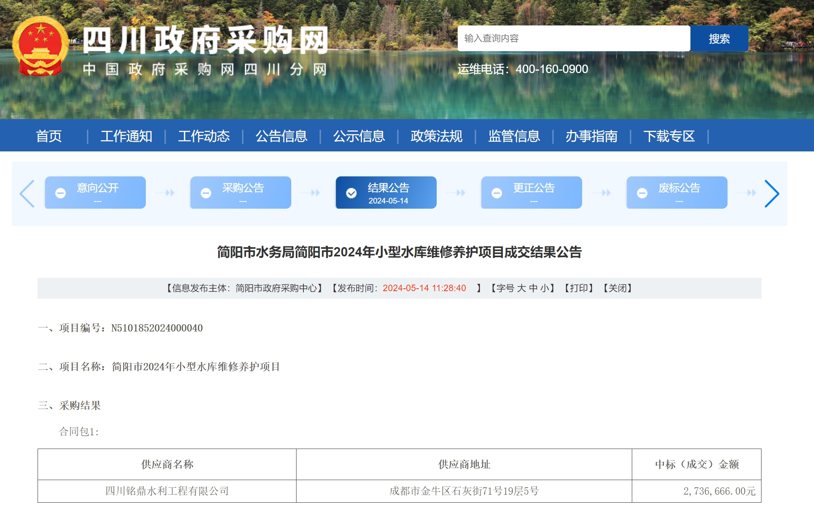
Task: Click the minus icon on 采购公告 step
Action: pos(206,193)
